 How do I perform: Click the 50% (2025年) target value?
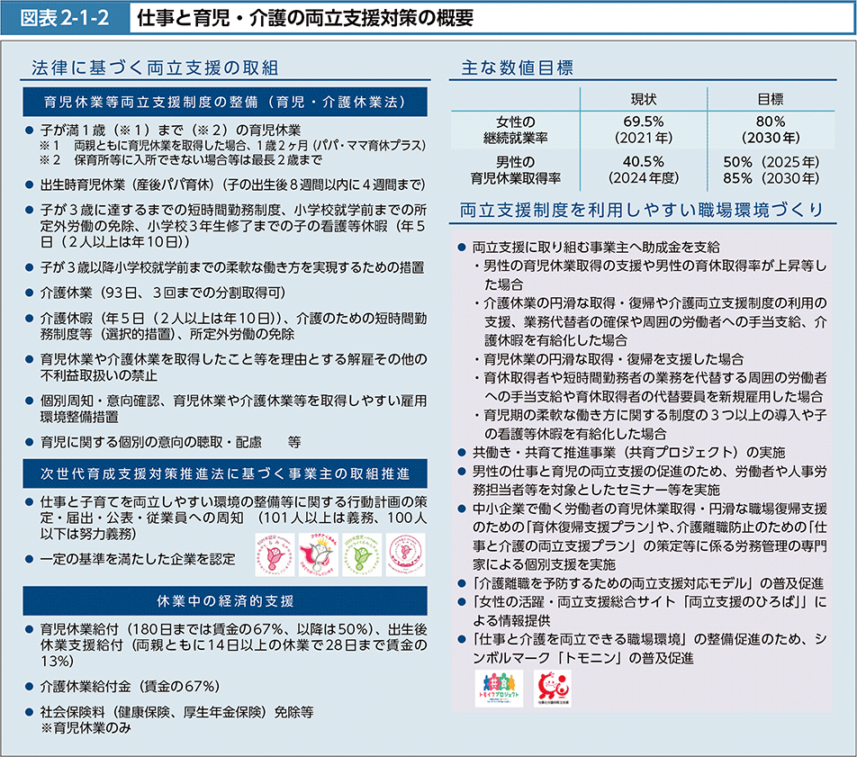(x=771, y=162)
